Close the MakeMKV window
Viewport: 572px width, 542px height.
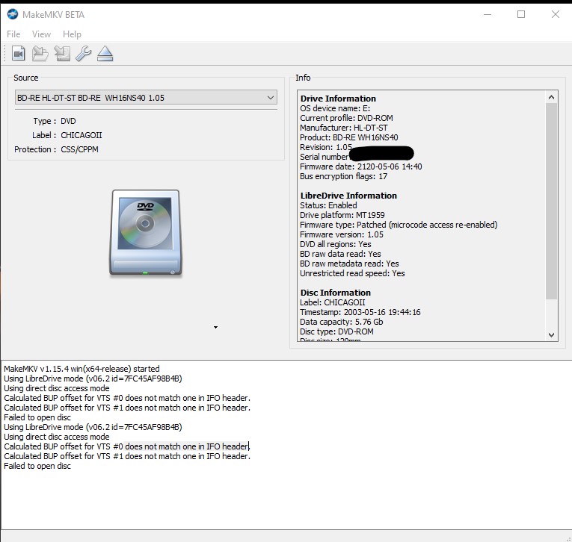click(556, 15)
